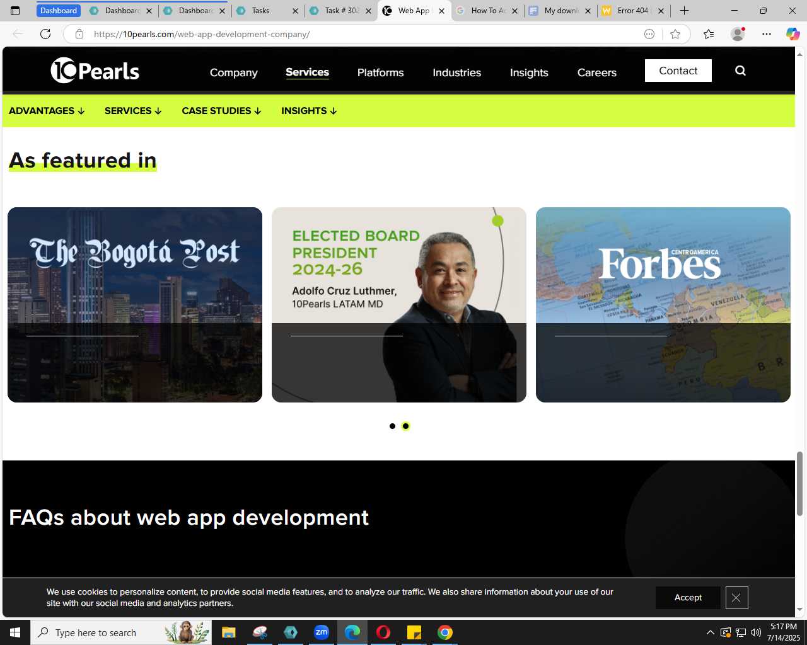The width and height of the screenshot is (807, 645).
Task: Expand SERVICES anchor in green bar
Action: click(133, 111)
